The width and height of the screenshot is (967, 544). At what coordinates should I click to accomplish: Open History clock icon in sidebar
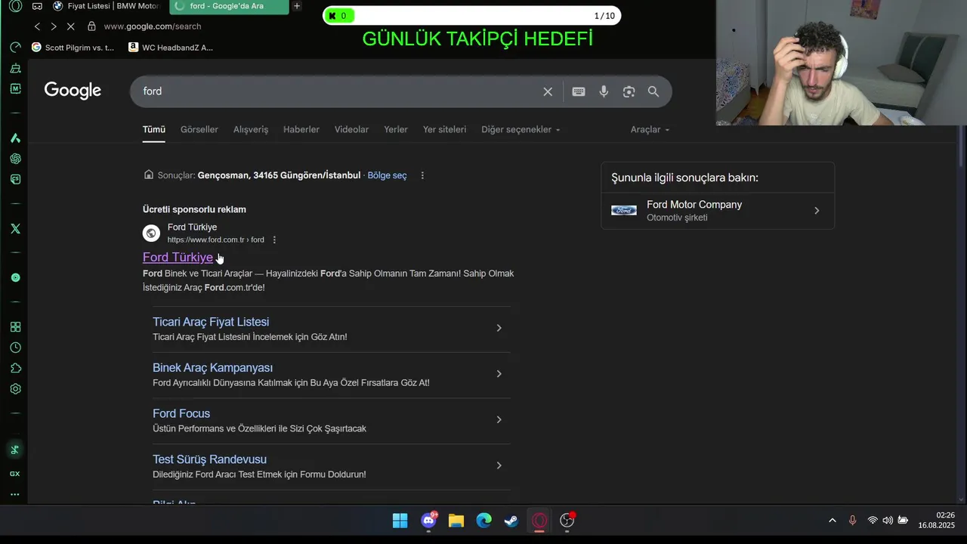coord(15,348)
